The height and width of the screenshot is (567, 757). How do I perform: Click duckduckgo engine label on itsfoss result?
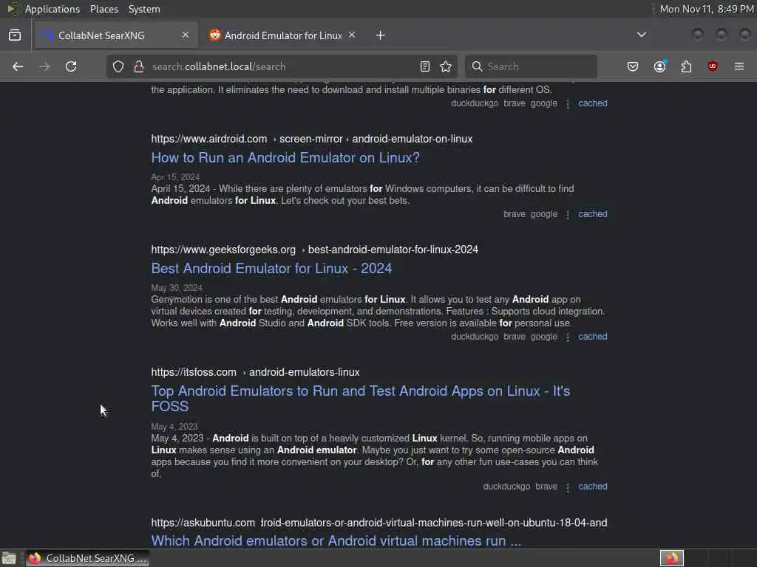tap(506, 487)
